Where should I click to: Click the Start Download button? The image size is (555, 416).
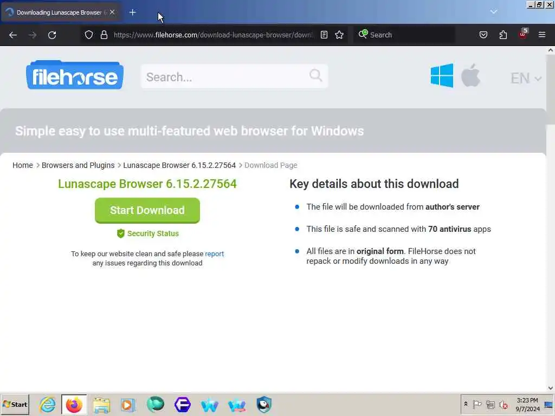click(147, 211)
